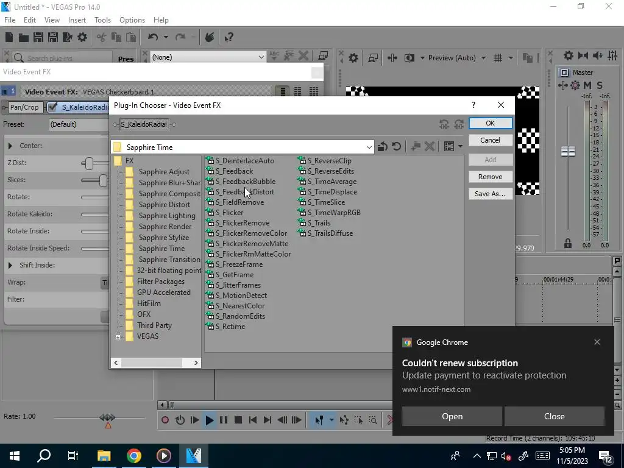Stop playback in transport bar
This screenshot has width=624, height=468.
pos(238,420)
